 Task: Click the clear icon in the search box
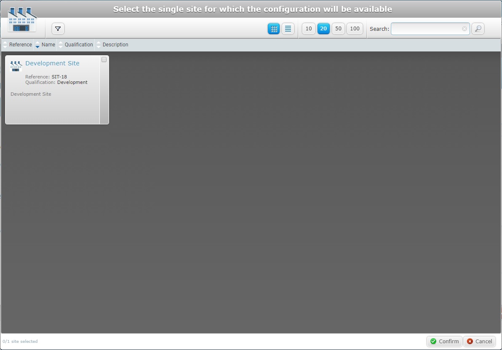point(464,29)
